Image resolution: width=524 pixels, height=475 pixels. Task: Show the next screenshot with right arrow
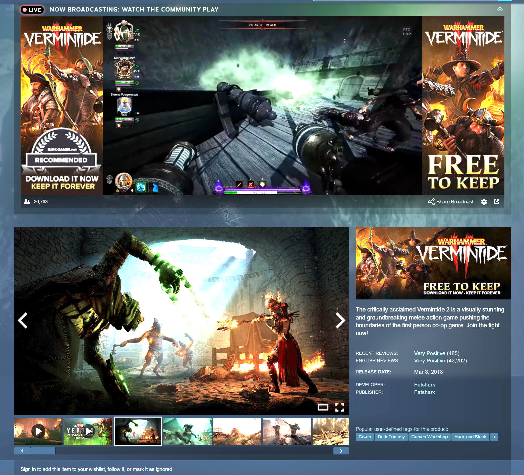(x=340, y=321)
